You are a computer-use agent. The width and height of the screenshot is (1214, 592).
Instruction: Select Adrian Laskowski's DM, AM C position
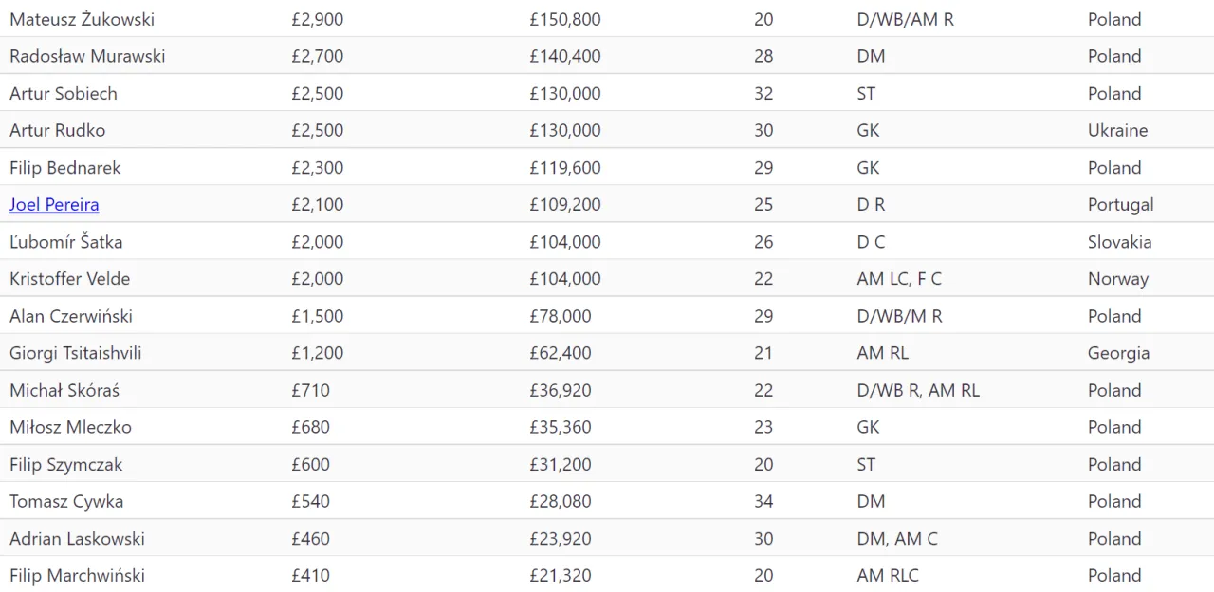pyautogui.click(x=897, y=539)
